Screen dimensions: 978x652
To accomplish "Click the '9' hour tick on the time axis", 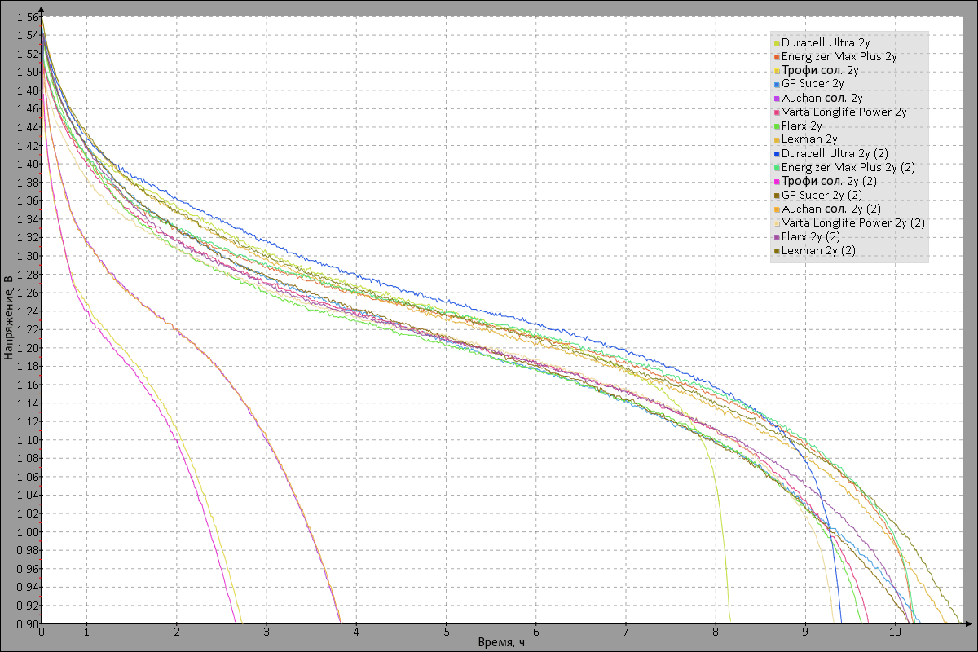I will [805, 632].
